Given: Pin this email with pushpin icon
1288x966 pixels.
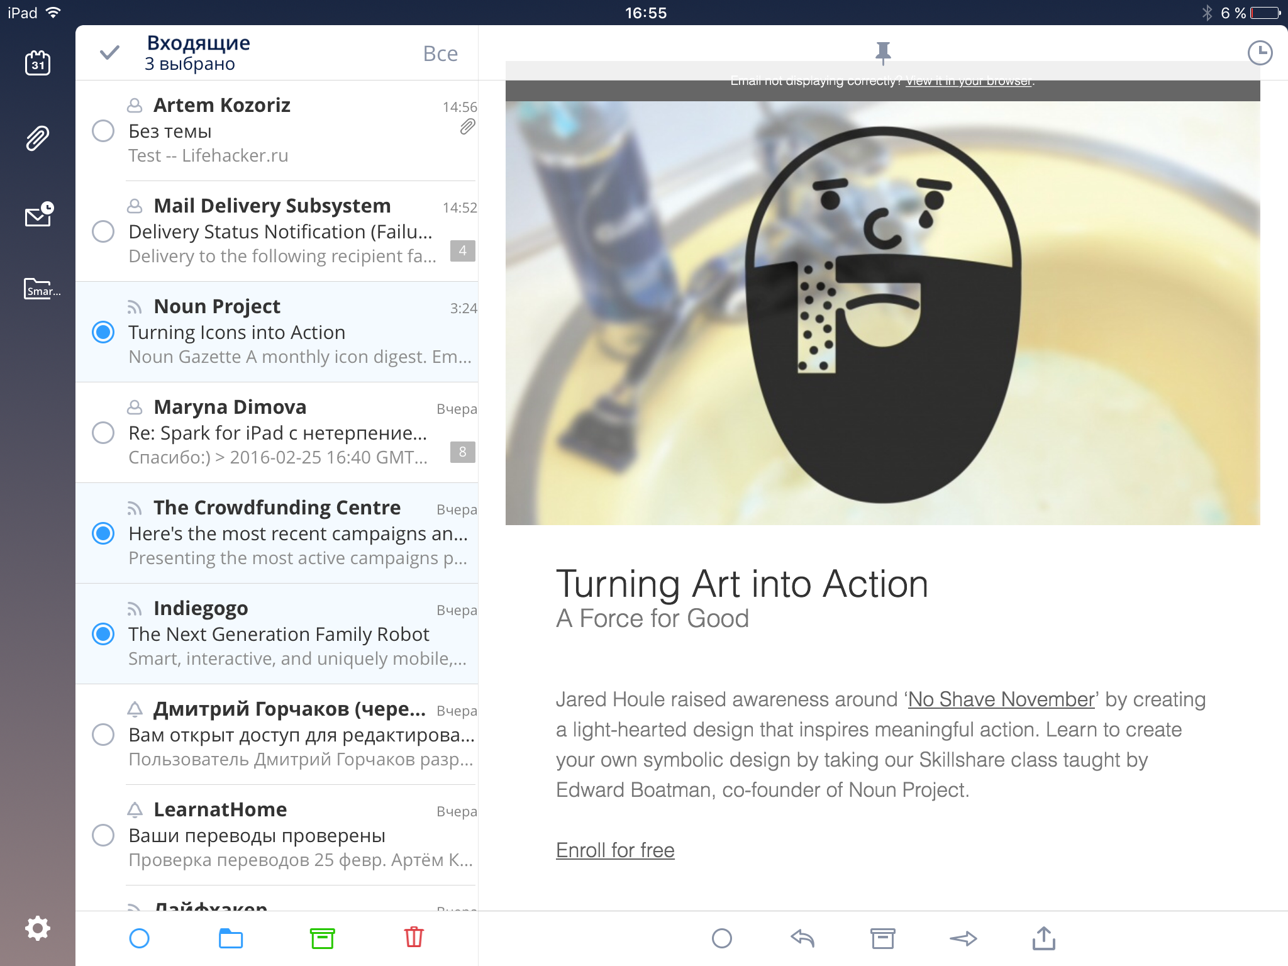Looking at the screenshot, I should click(883, 53).
